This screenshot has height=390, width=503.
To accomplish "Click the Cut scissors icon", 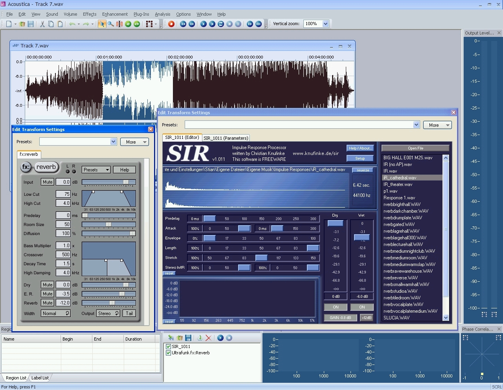I will 42,24.
